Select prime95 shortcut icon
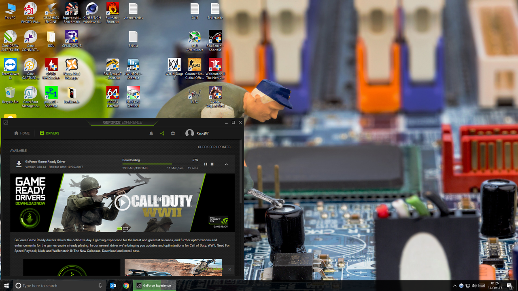 point(51,97)
